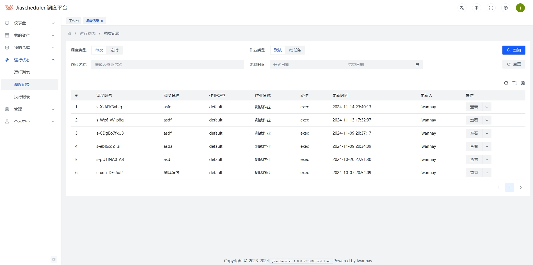Adjust row density via the text-size icon
Viewport: 533px width, 265px height.
[x=514, y=83]
